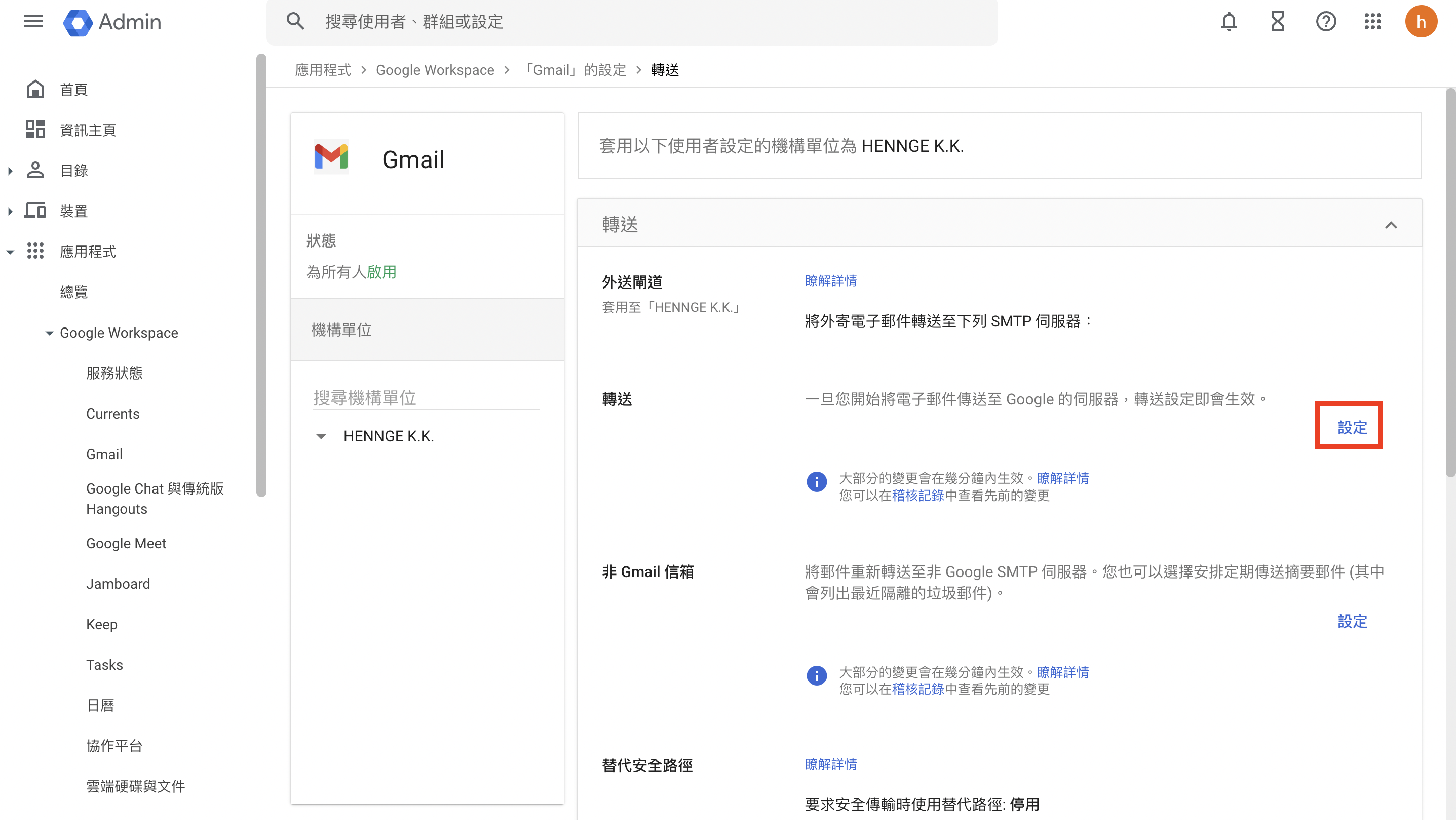Image resolution: width=1456 pixels, height=820 pixels.
Task: Click the search magnifier icon
Action: [x=295, y=21]
